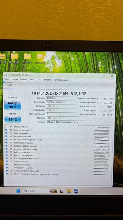Select the Teplota kompoz. attribute row

58,133
